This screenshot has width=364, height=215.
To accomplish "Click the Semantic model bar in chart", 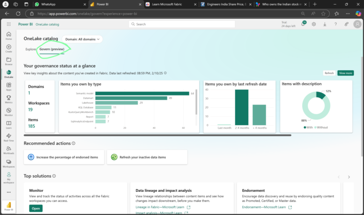I will click(x=142, y=93).
